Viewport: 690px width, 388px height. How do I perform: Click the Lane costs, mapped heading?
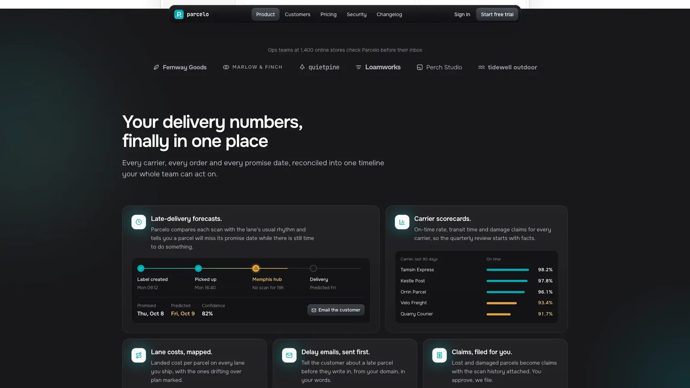182,352
